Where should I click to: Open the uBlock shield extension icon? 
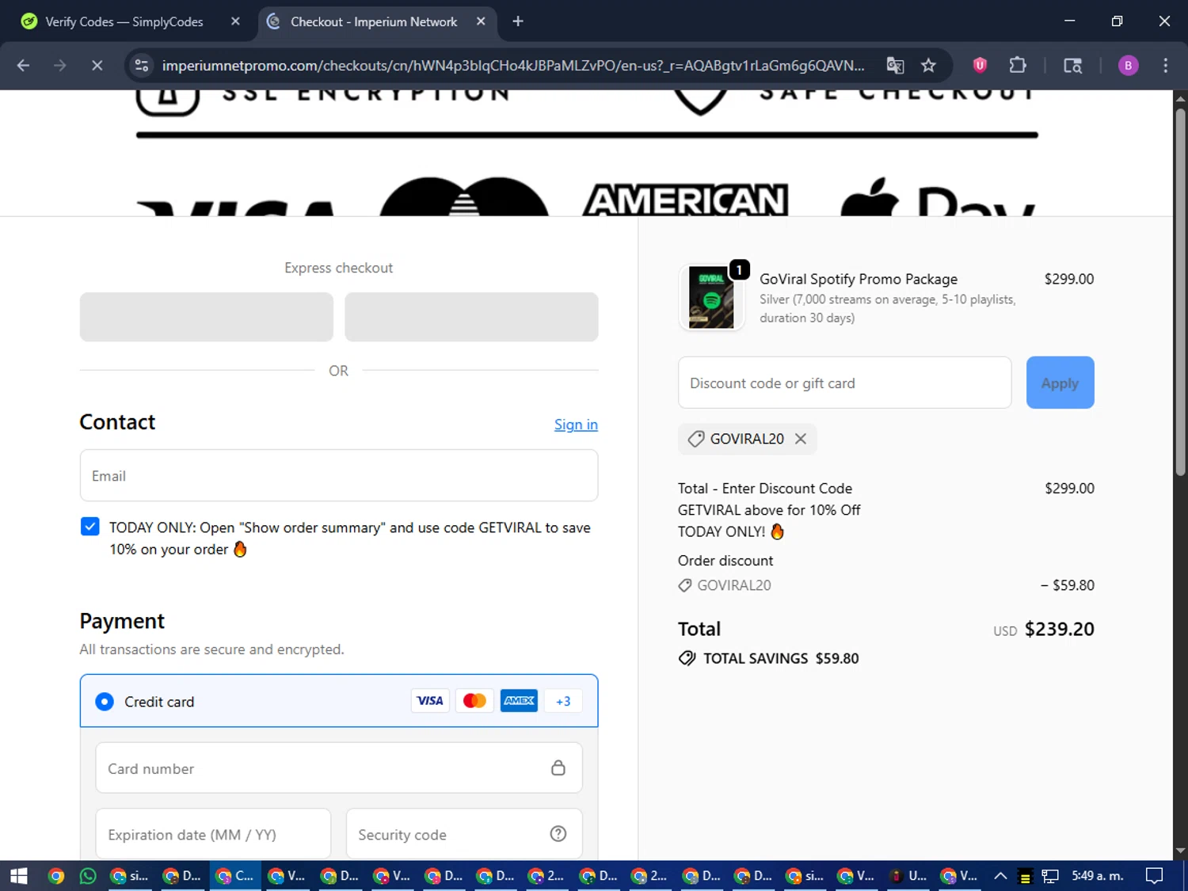[x=980, y=66]
